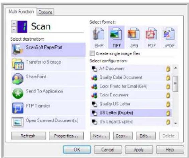Click the Cancel button

pyautogui.click(x=108, y=150)
